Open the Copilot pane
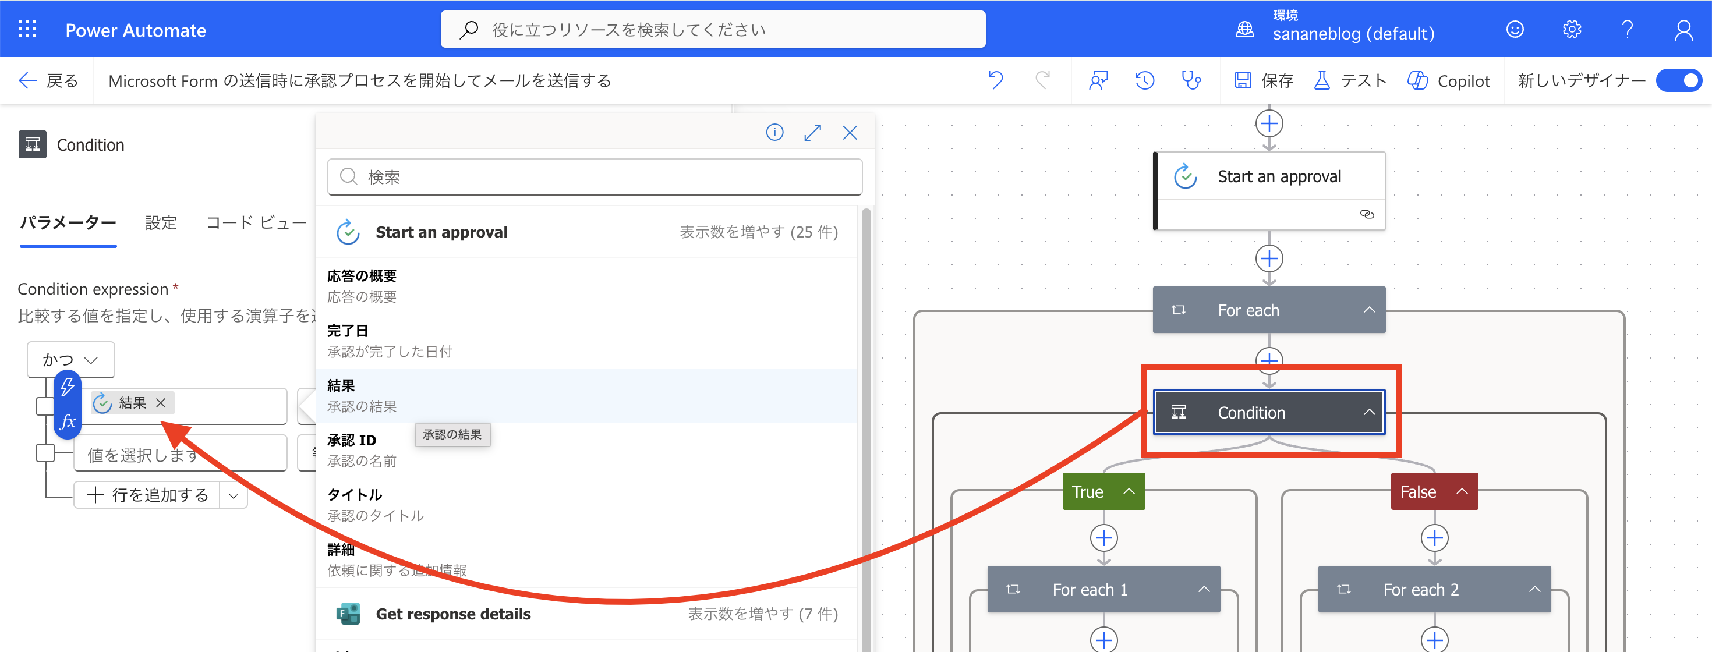 pos(1449,80)
